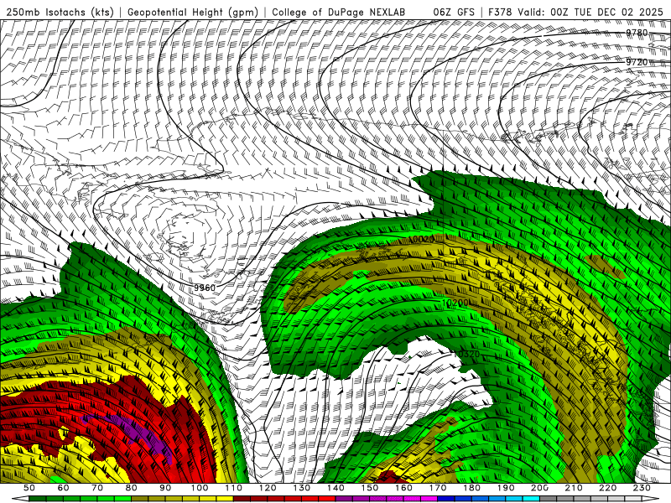
Task: Click the 9720 height contour label
Action: point(637,62)
